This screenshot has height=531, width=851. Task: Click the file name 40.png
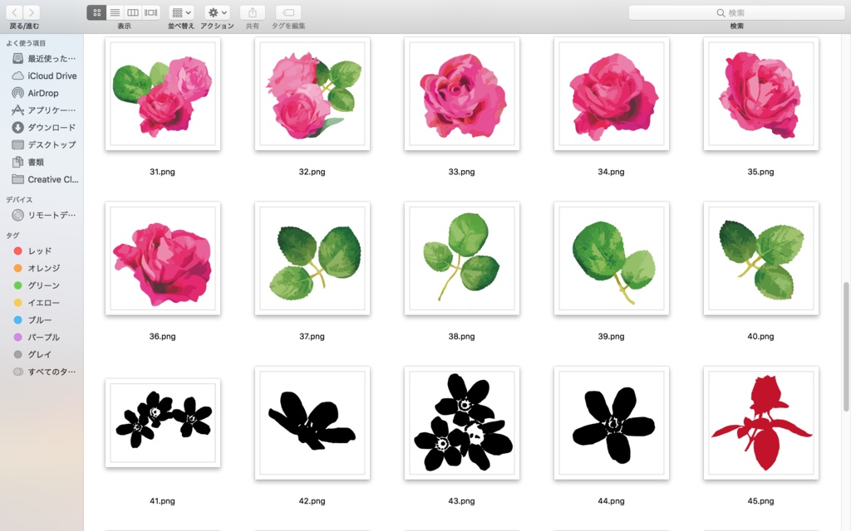point(761,337)
